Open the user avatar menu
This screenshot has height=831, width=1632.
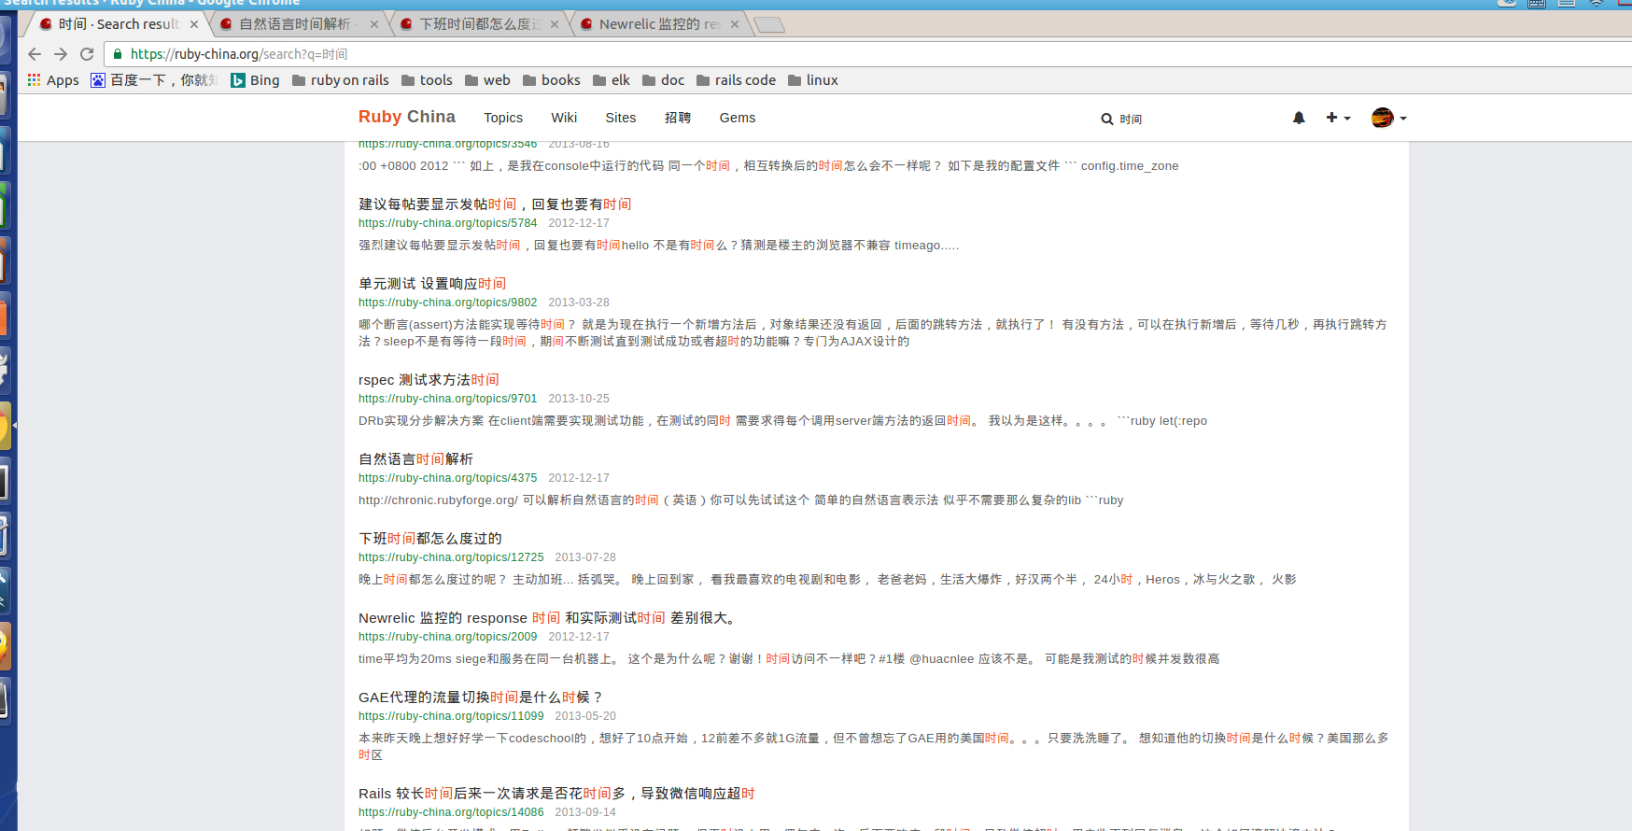click(x=1389, y=118)
